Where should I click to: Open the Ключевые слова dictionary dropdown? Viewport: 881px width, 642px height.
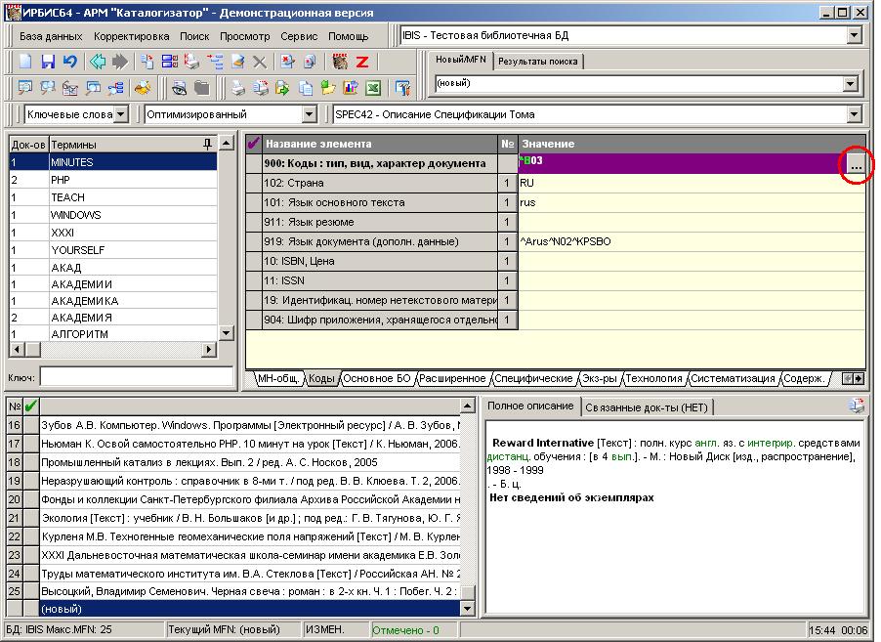[120, 114]
